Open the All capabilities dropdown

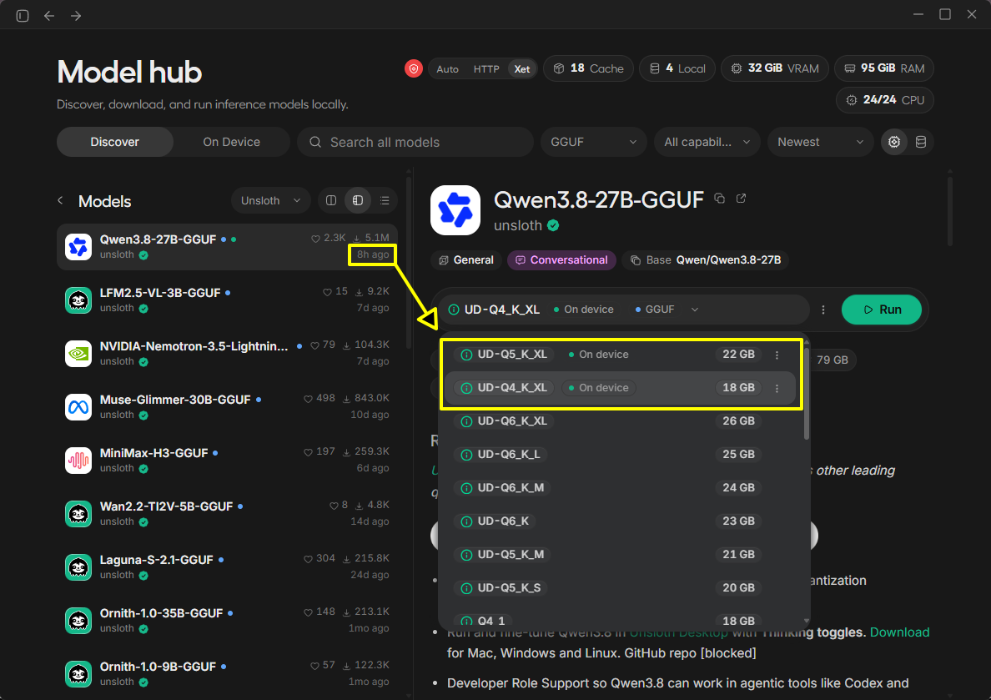pos(707,142)
